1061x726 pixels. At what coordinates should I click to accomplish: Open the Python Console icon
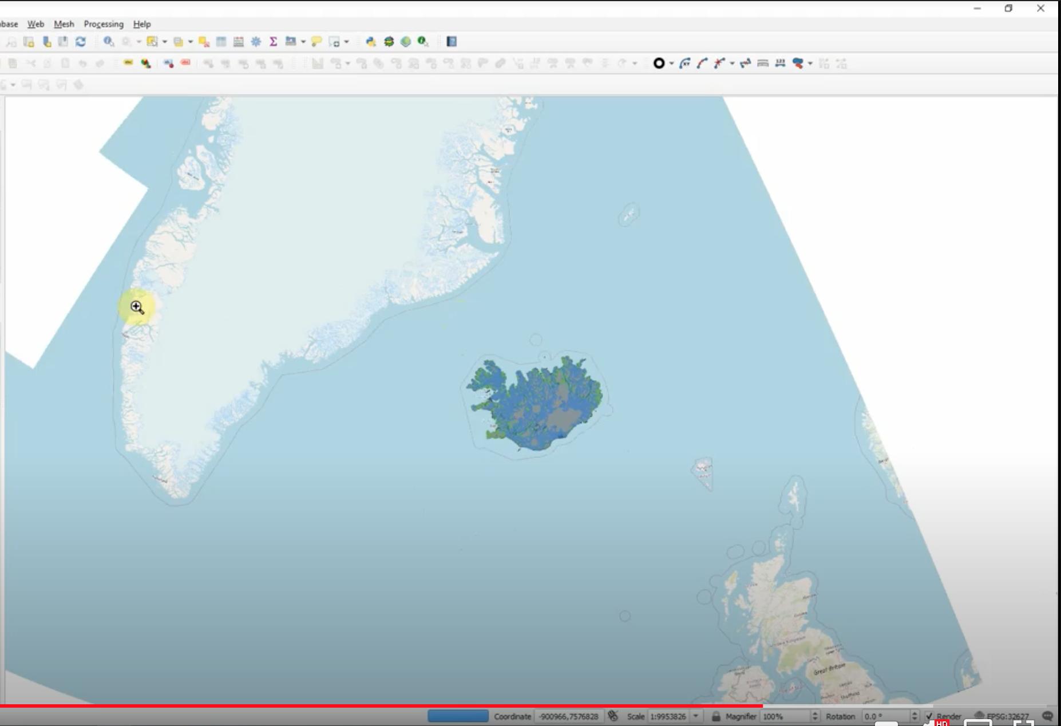(371, 41)
